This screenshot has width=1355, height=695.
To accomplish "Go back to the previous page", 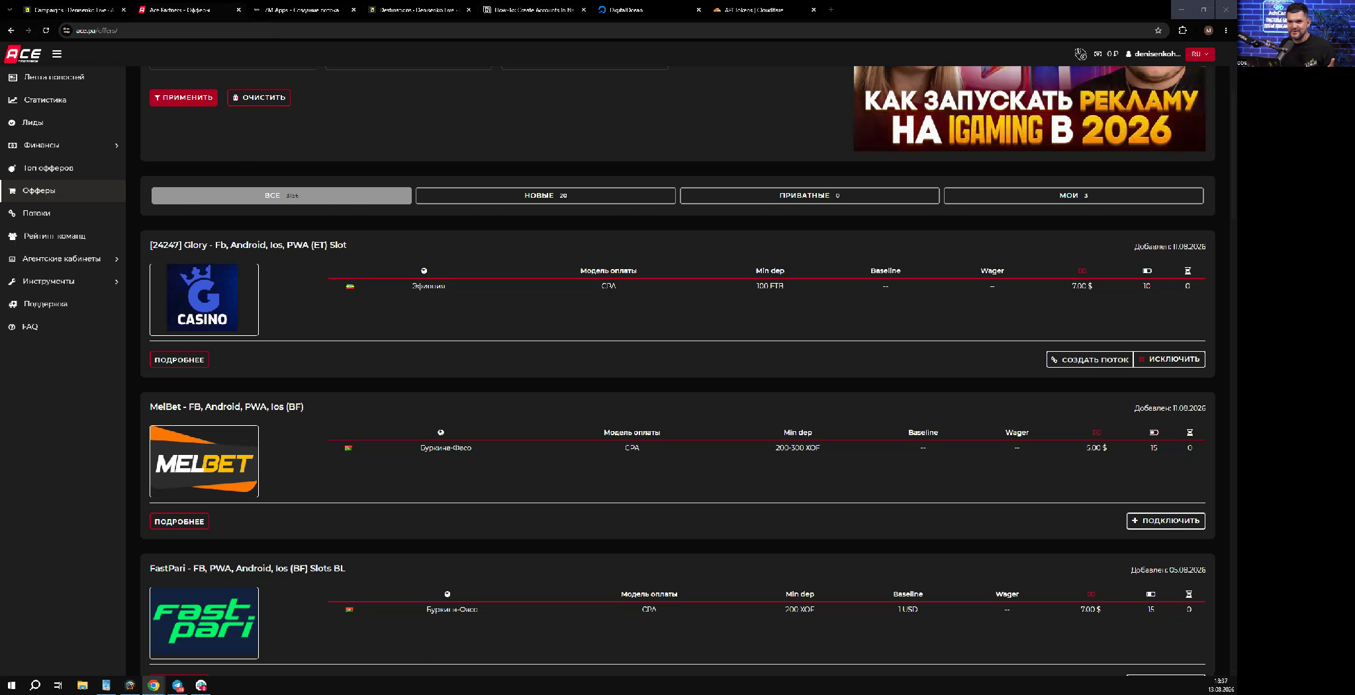I will [x=11, y=30].
